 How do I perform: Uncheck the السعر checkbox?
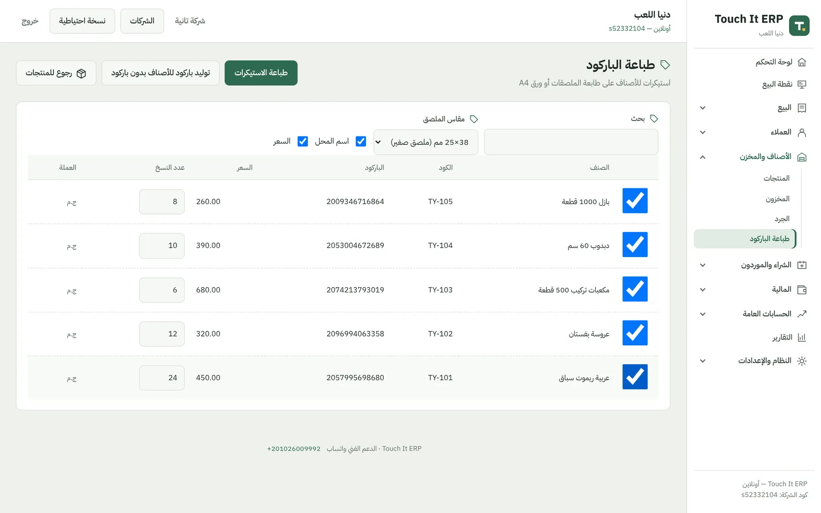click(303, 141)
